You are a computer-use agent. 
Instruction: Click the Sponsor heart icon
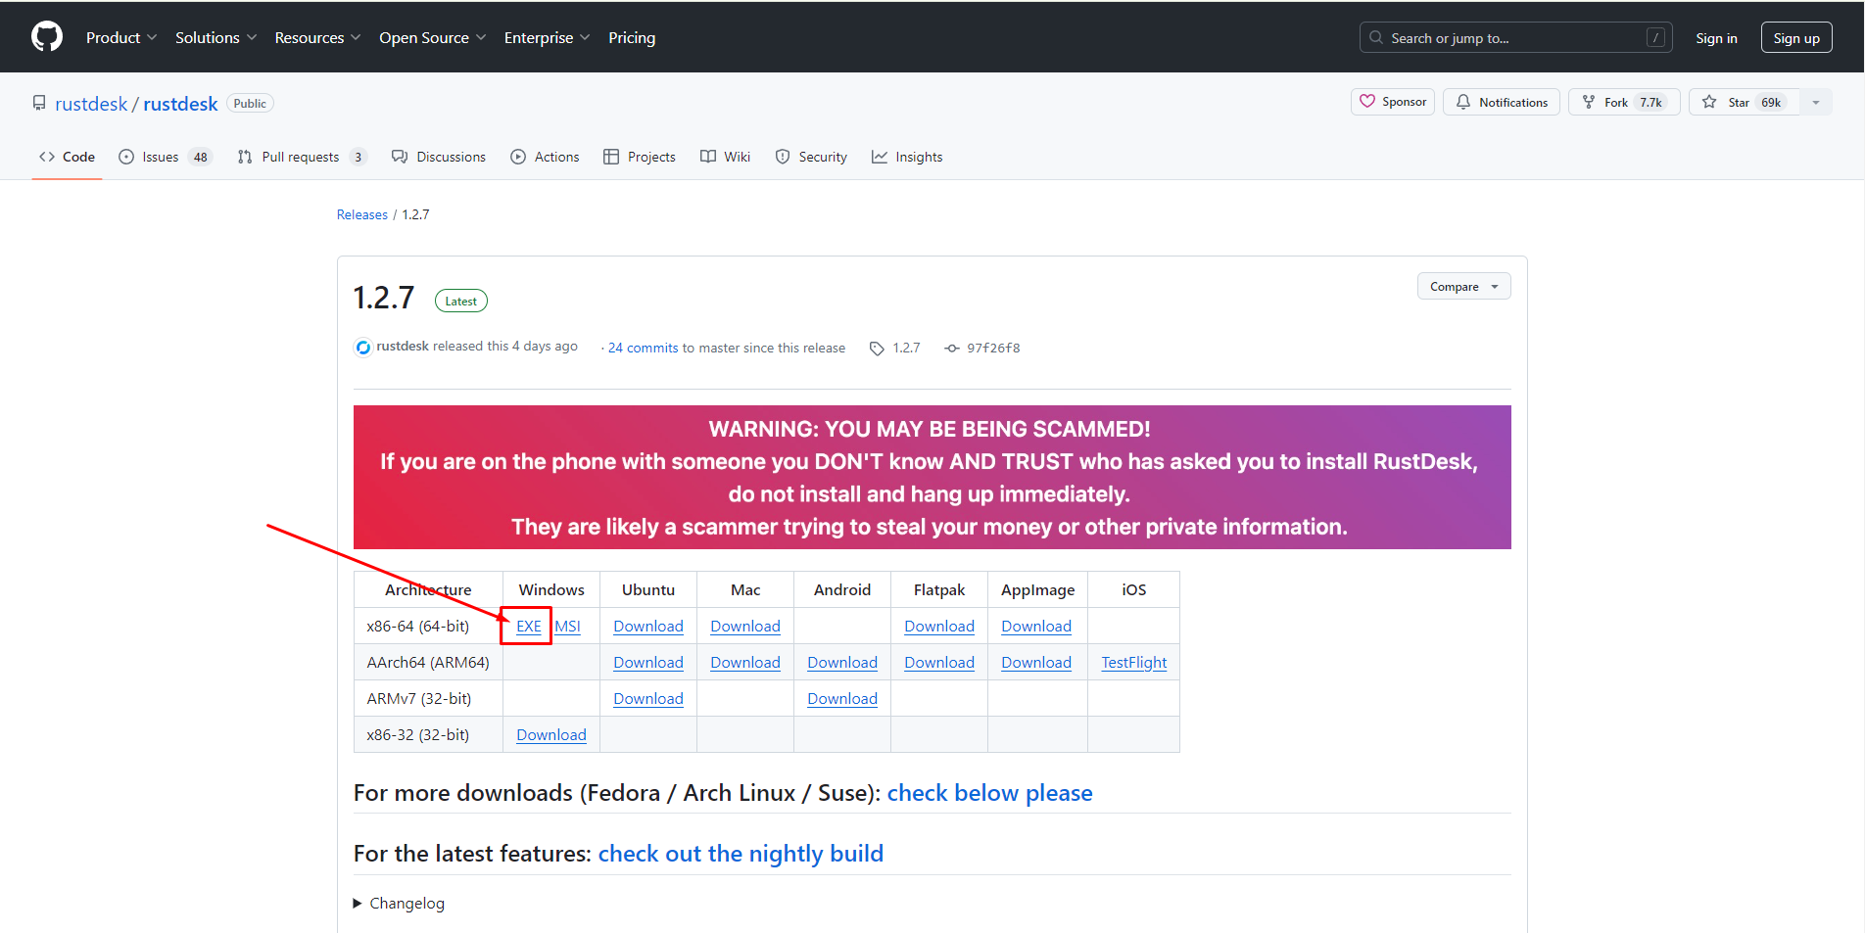tap(1367, 101)
